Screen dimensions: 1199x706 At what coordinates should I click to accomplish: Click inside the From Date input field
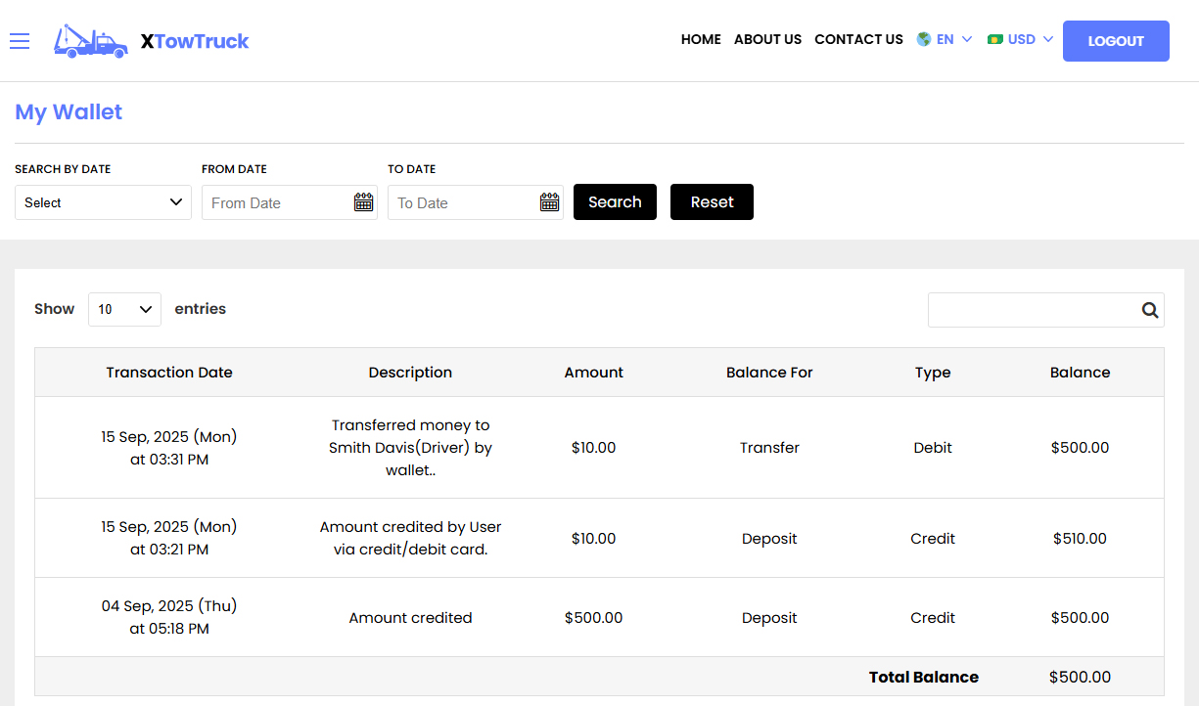point(274,201)
